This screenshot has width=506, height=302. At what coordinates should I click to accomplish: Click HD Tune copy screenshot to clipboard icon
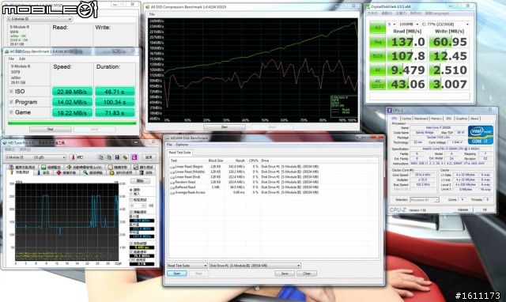click(x=109, y=157)
